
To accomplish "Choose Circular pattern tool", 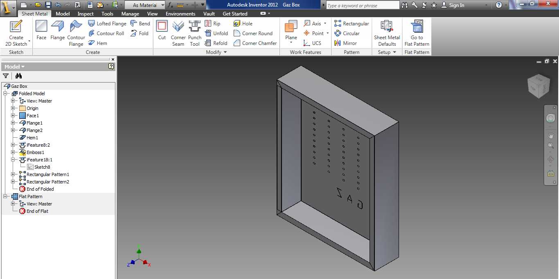I will [347, 33].
